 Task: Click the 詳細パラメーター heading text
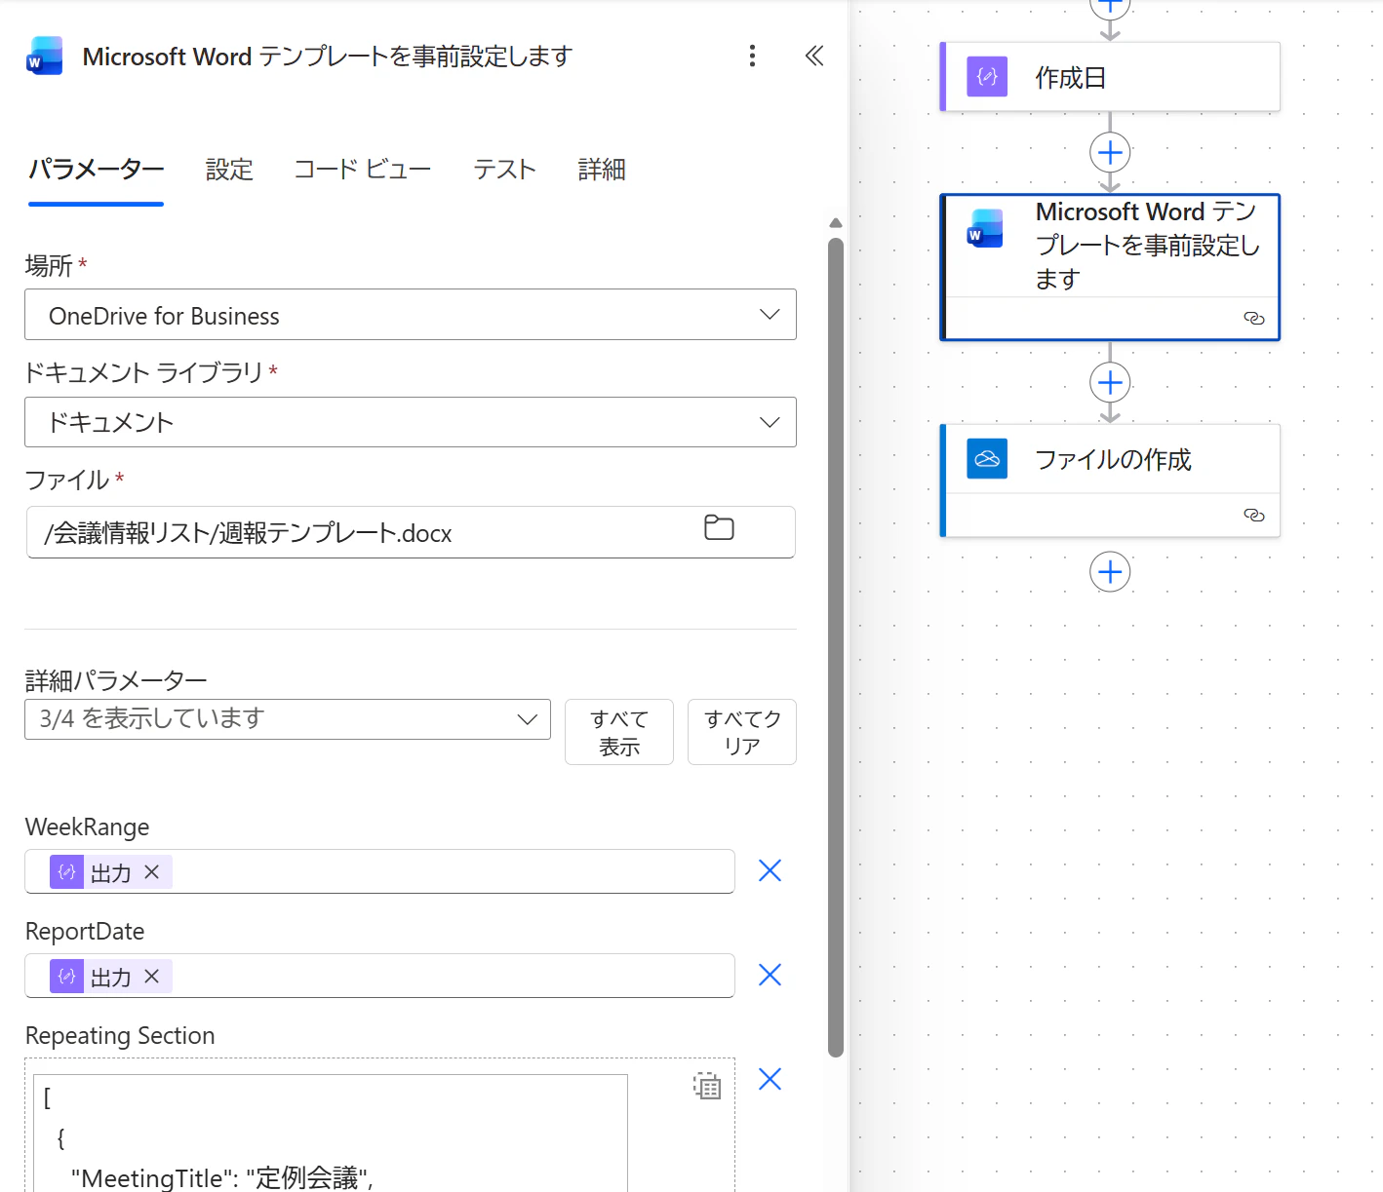[x=116, y=679]
